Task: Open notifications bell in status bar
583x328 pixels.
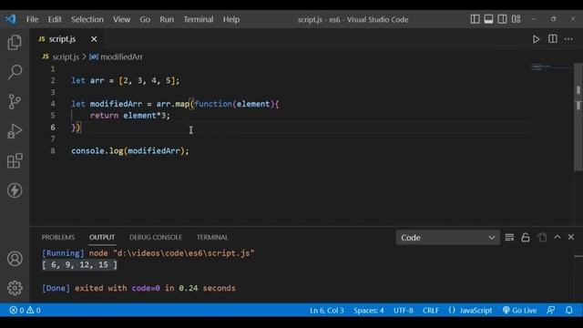Action: point(569,310)
